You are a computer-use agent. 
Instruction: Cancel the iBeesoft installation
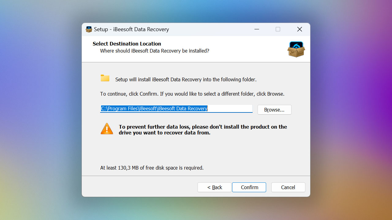[288, 187]
